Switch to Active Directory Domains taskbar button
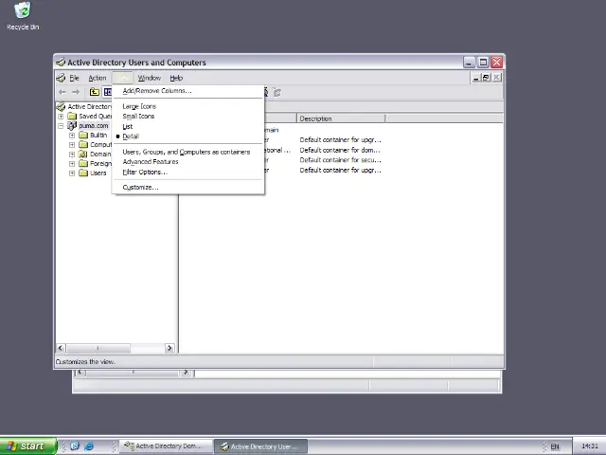 (162, 446)
